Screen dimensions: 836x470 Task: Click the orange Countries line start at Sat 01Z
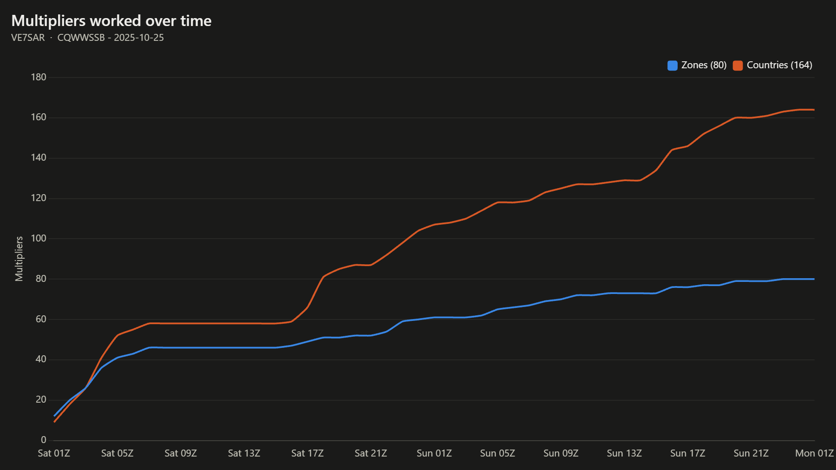[x=54, y=422]
